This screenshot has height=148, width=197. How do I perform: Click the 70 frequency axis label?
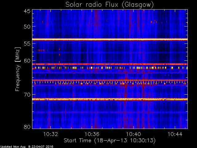[27, 95]
